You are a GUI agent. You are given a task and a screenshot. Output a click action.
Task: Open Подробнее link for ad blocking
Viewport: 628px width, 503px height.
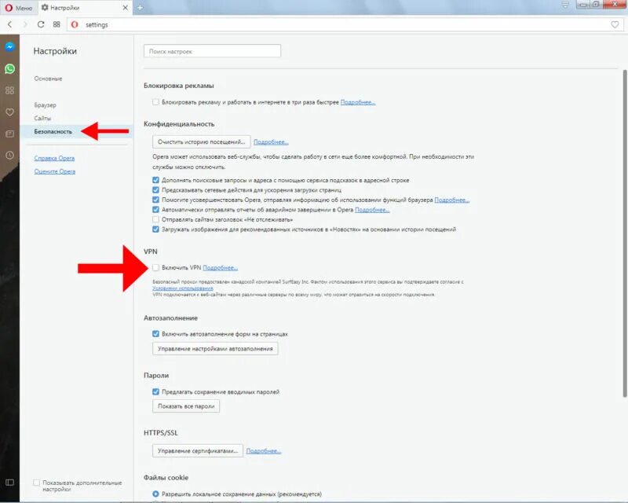click(x=358, y=102)
